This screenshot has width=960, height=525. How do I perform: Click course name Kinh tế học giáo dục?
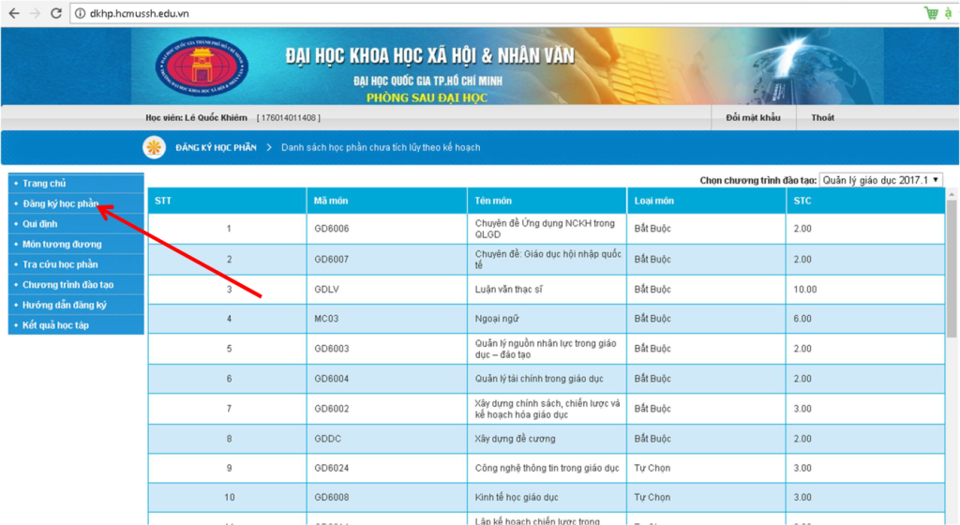517,497
